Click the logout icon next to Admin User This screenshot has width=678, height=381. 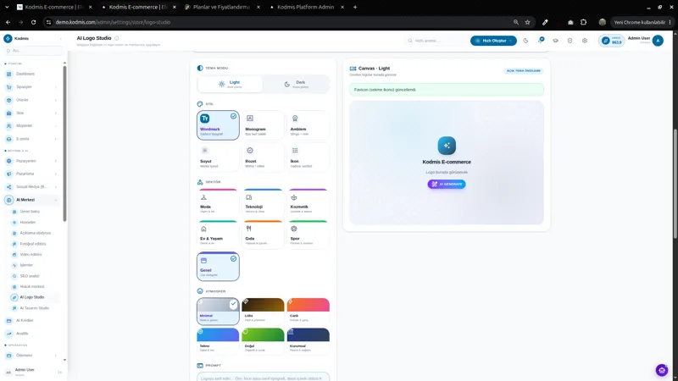(59, 372)
